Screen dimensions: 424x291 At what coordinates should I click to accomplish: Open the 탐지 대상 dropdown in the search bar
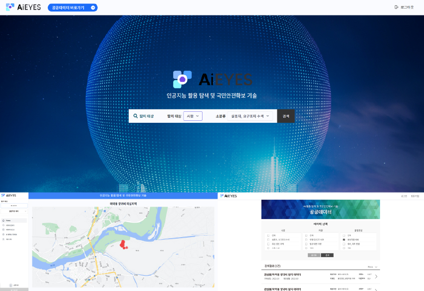[193, 116]
